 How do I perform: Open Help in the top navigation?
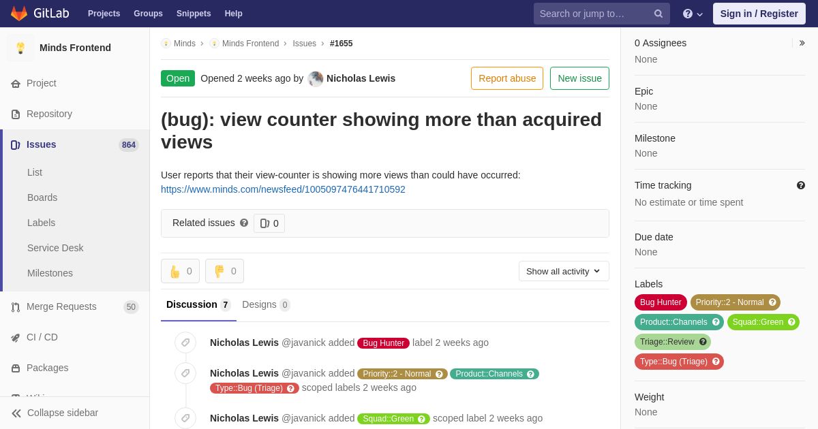234,14
